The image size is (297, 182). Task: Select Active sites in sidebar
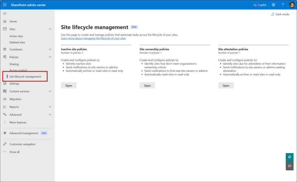tap(16, 36)
